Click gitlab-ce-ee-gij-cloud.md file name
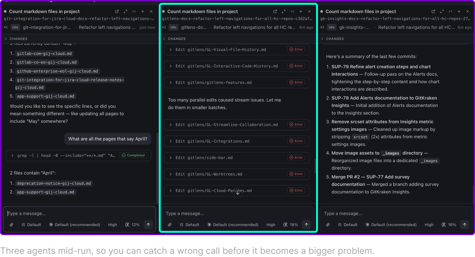This screenshot has height=257, width=475. [x=47, y=62]
